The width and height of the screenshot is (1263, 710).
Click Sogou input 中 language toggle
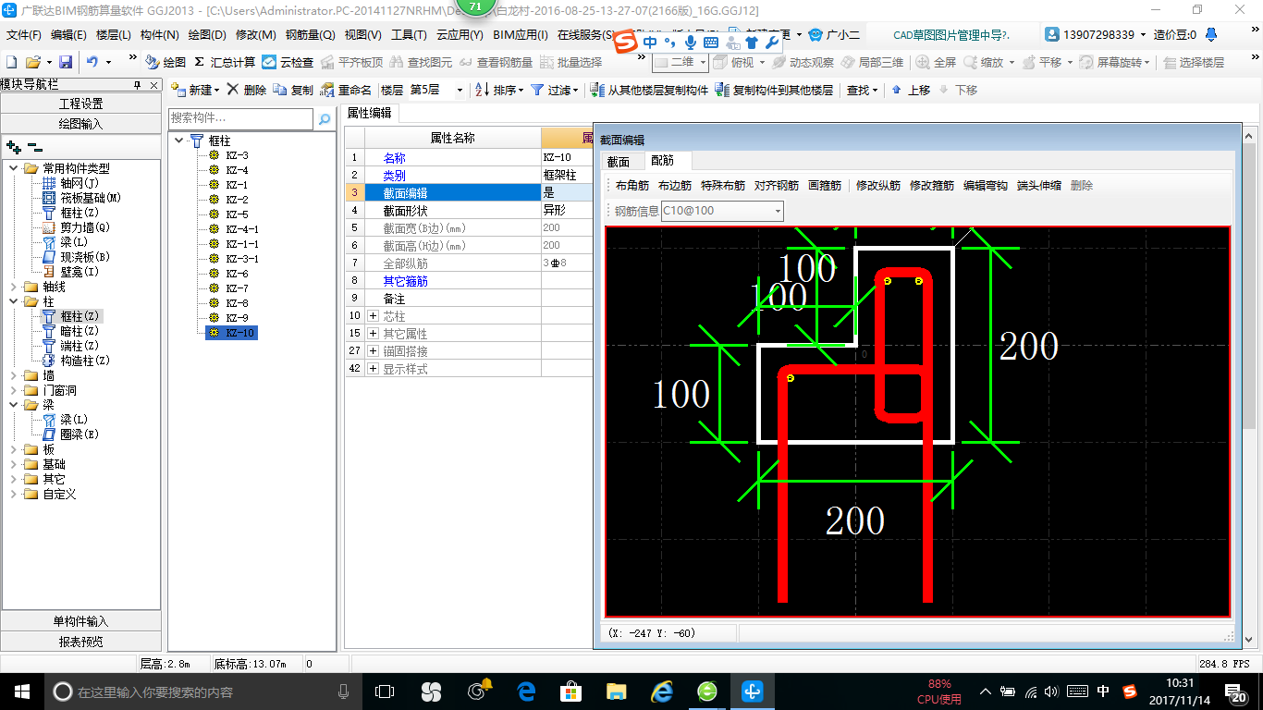[650, 42]
